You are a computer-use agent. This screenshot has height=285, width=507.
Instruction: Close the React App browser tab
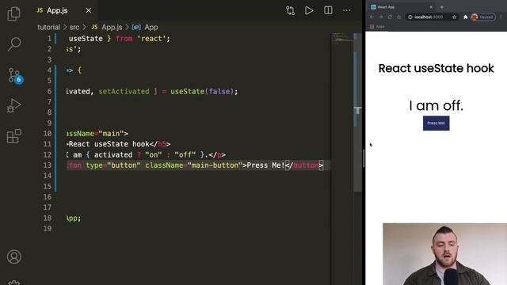[431, 7]
